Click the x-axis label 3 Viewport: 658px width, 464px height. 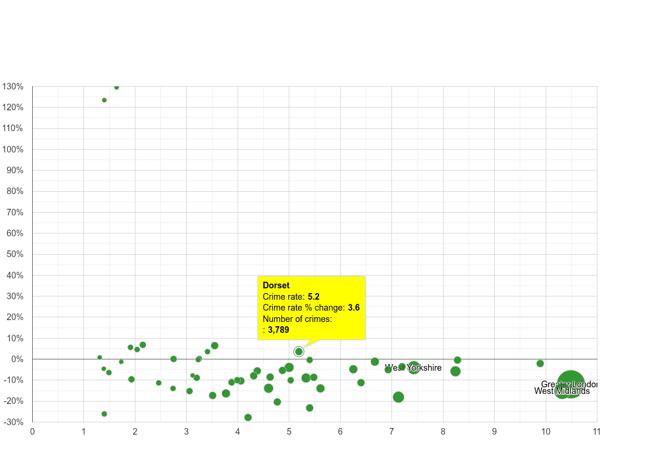187,432
